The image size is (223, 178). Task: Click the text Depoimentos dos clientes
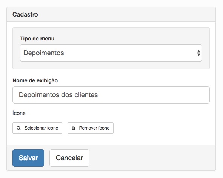(58, 95)
